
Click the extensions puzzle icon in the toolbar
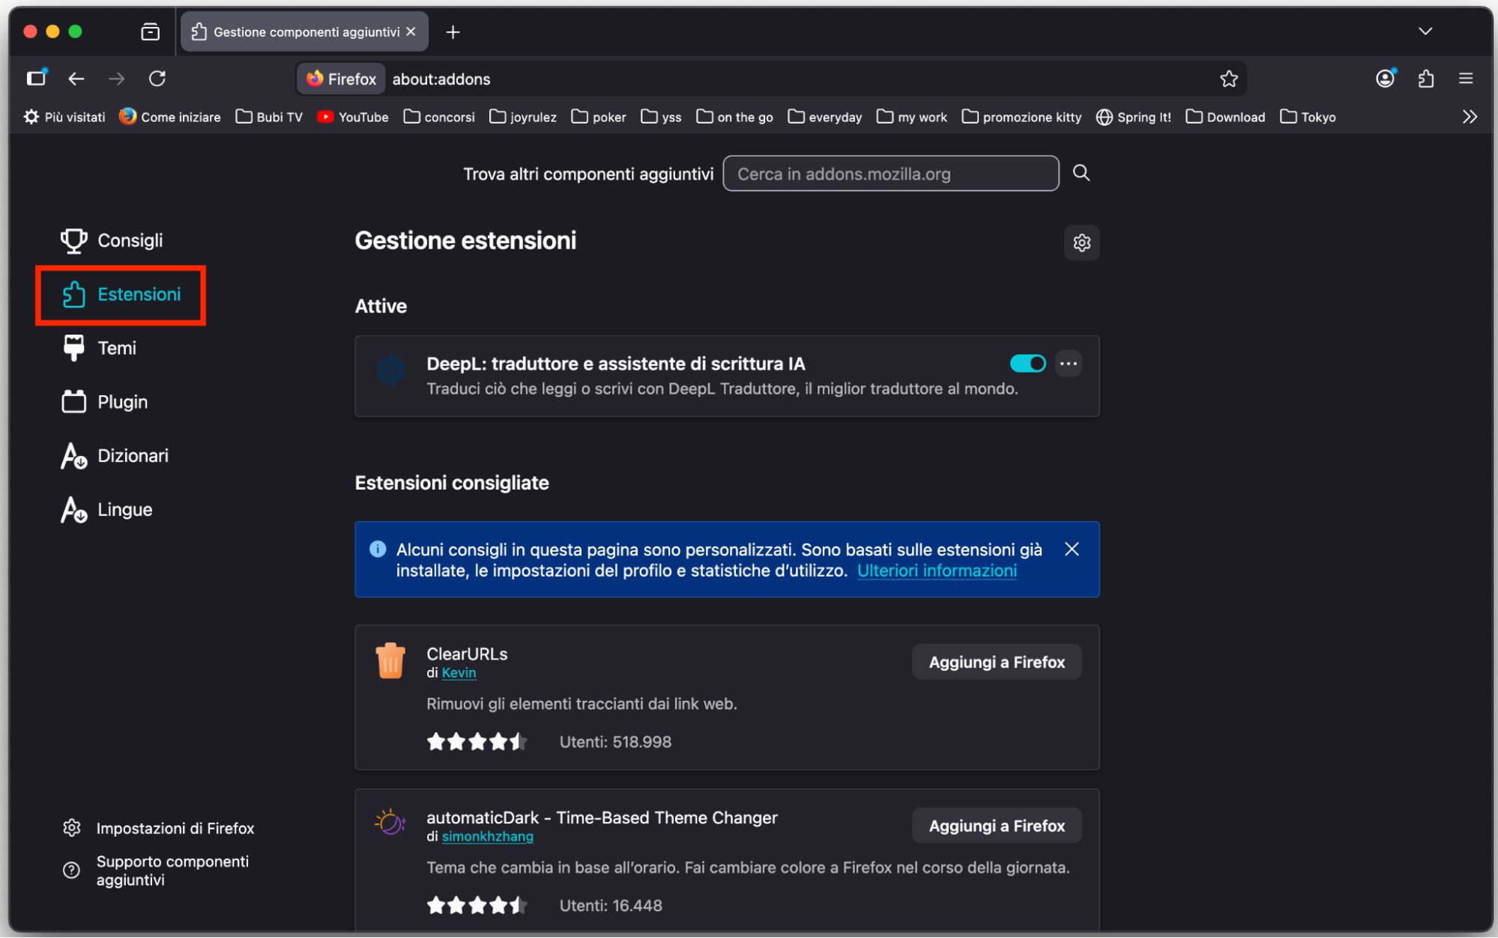click(x=1425, y=79)
